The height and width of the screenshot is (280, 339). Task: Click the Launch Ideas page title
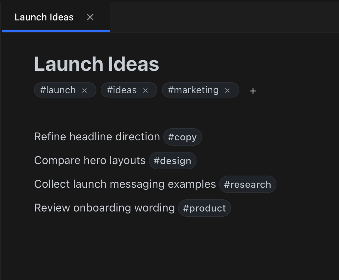pos(96,64)
